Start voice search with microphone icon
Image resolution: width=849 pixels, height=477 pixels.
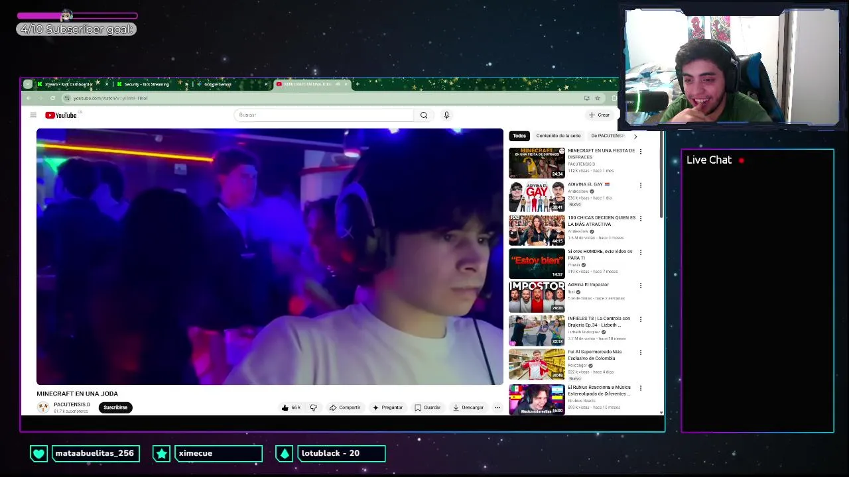click(446, 115)
